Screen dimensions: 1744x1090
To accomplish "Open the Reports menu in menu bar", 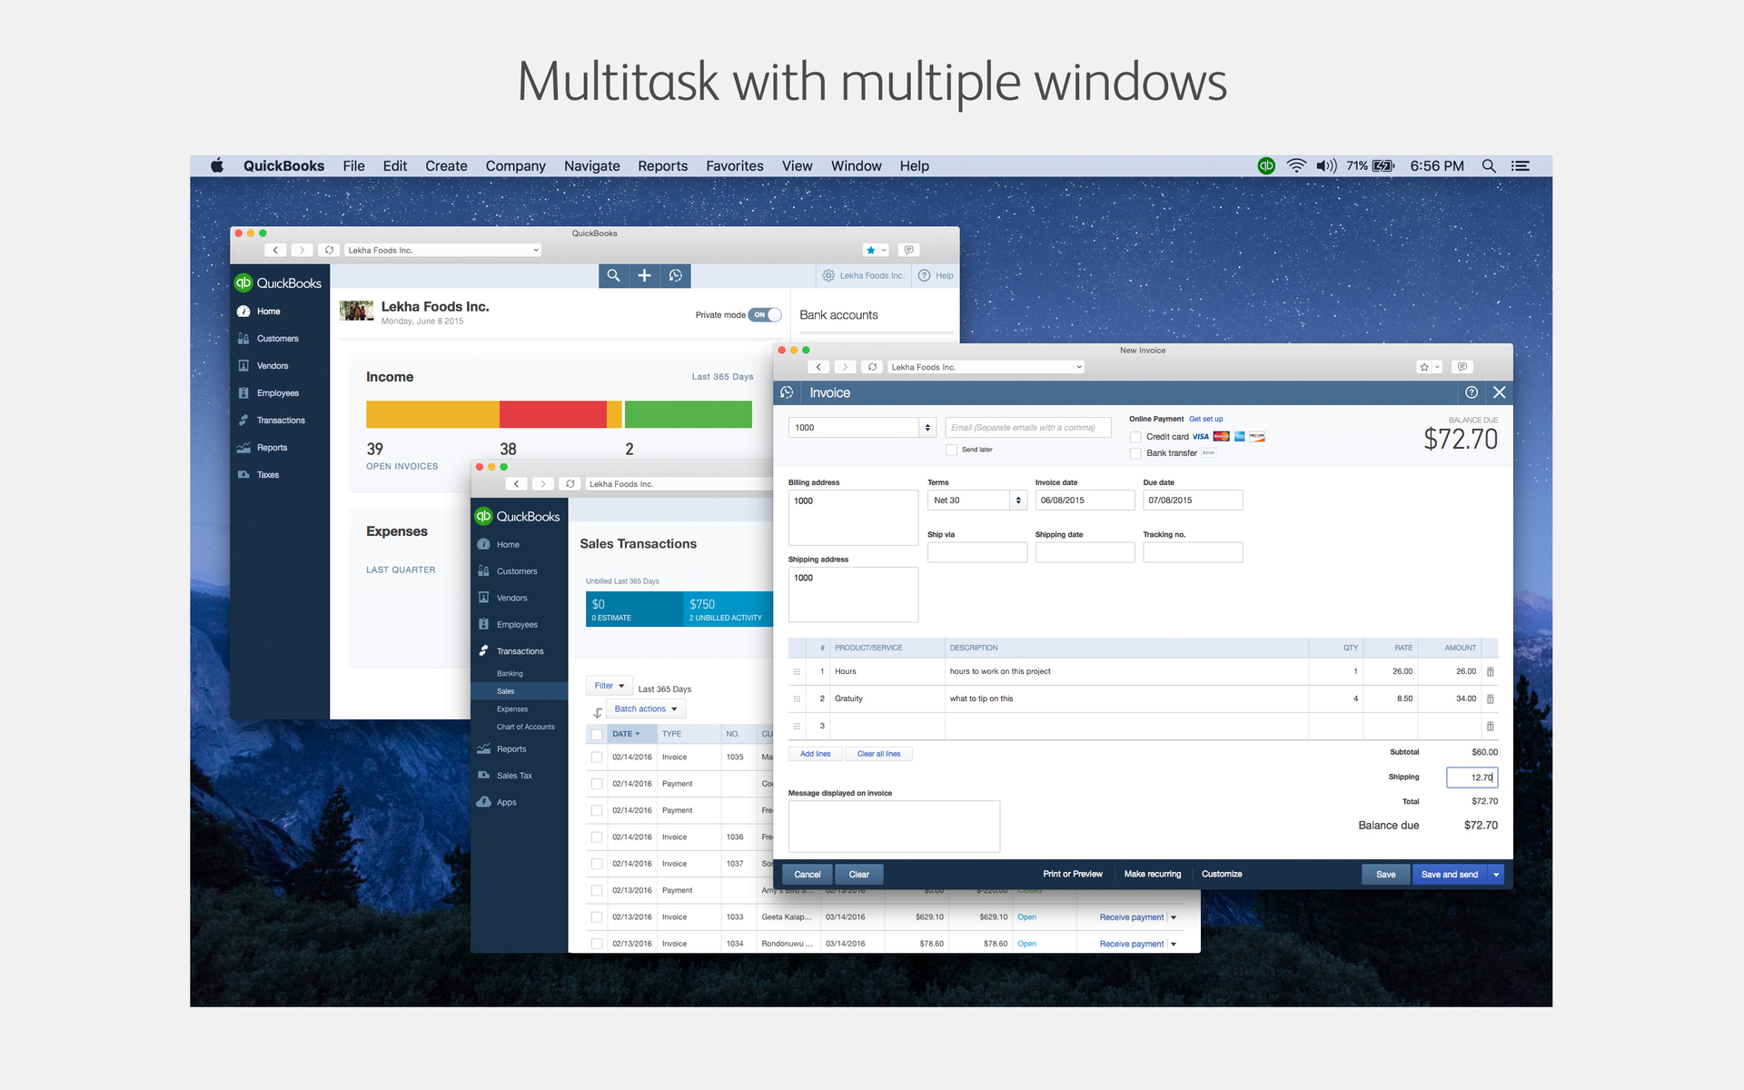I will [663, 164].
